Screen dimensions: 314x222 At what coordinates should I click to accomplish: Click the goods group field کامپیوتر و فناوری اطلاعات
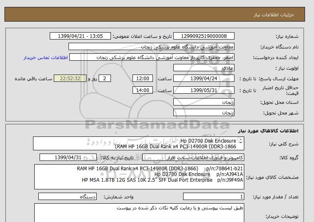pos(193,157)
